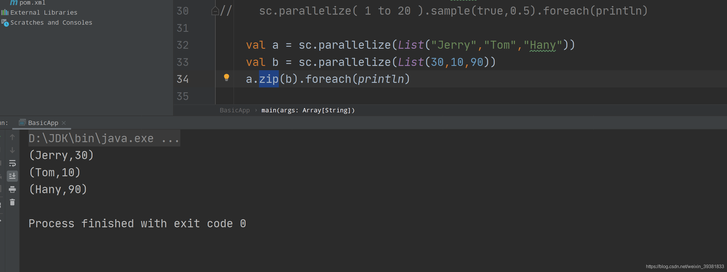Expand External Libraries node
This screenshot has height=272, width=727.
click(39, 13)
